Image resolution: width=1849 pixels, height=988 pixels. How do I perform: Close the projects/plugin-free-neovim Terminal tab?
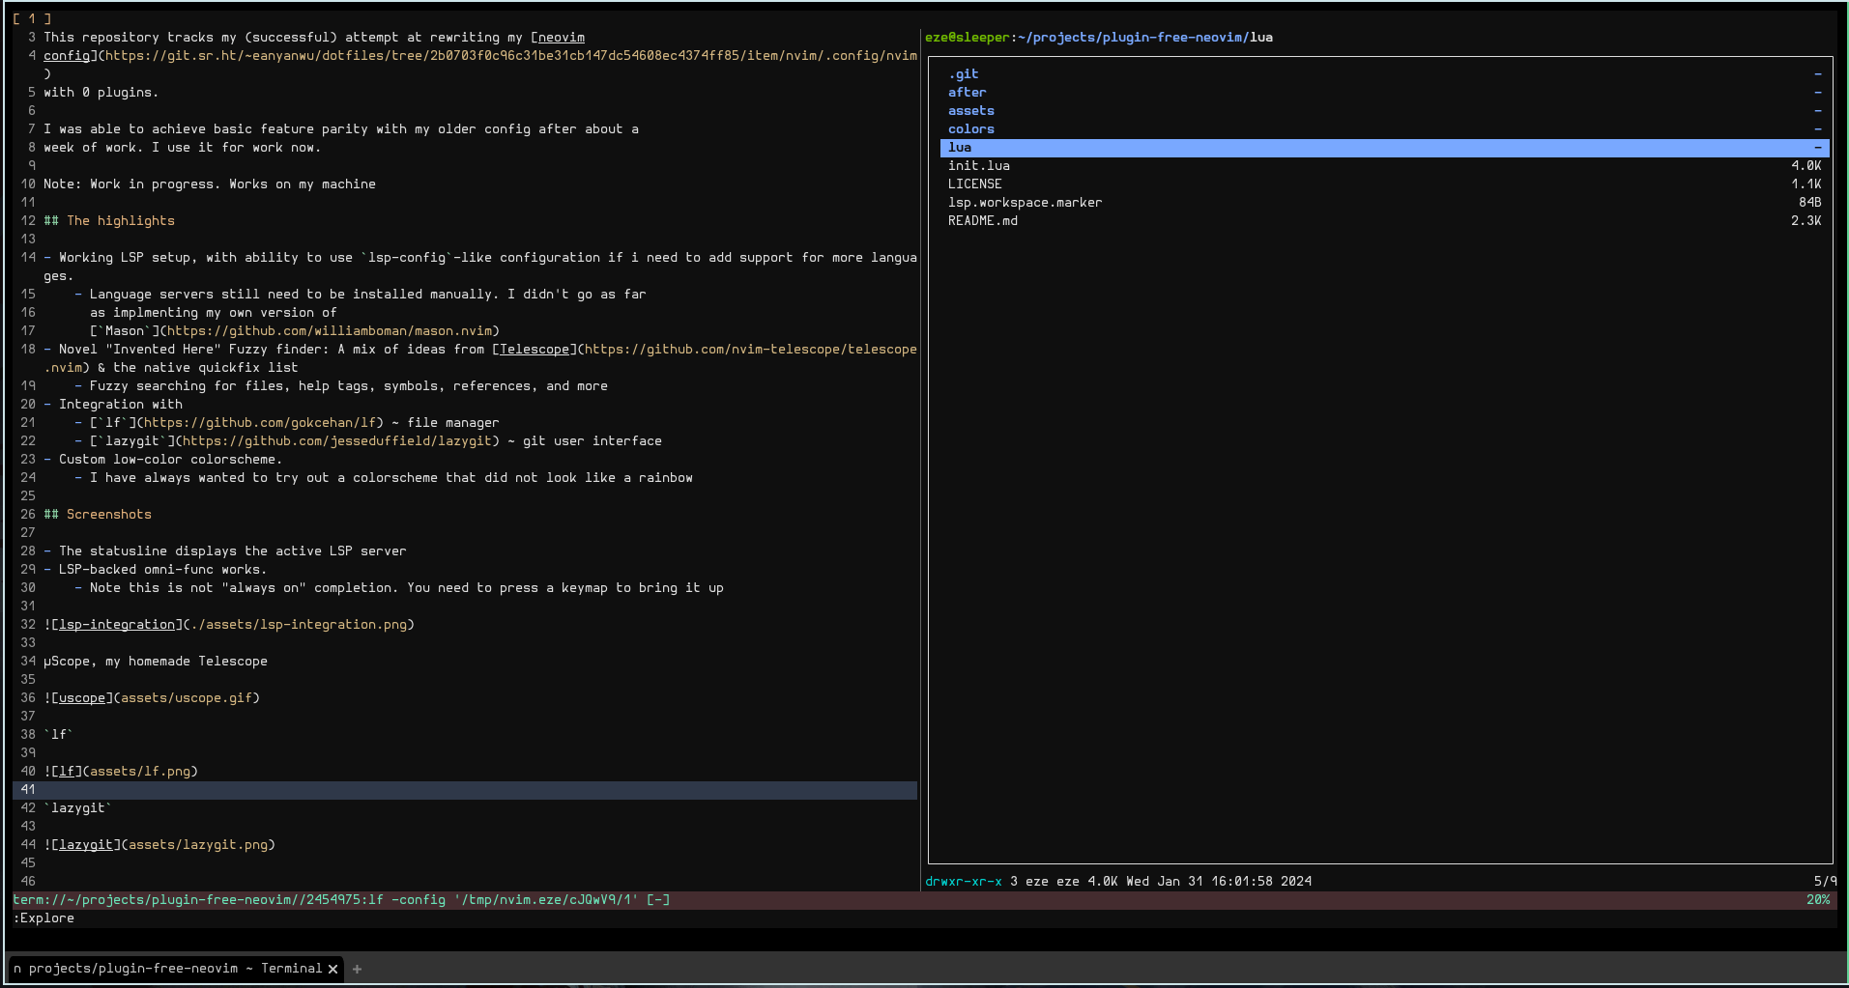click(x=333, y=969)
